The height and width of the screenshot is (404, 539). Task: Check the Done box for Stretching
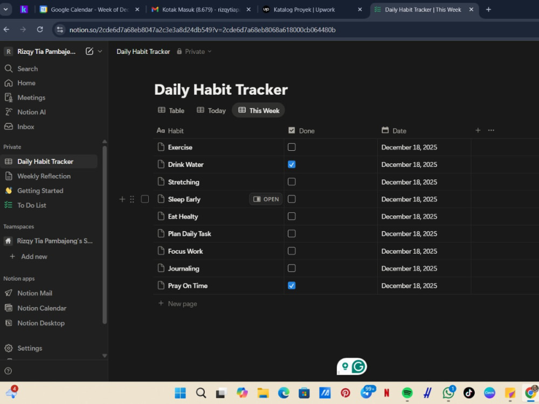pos(292,182)
